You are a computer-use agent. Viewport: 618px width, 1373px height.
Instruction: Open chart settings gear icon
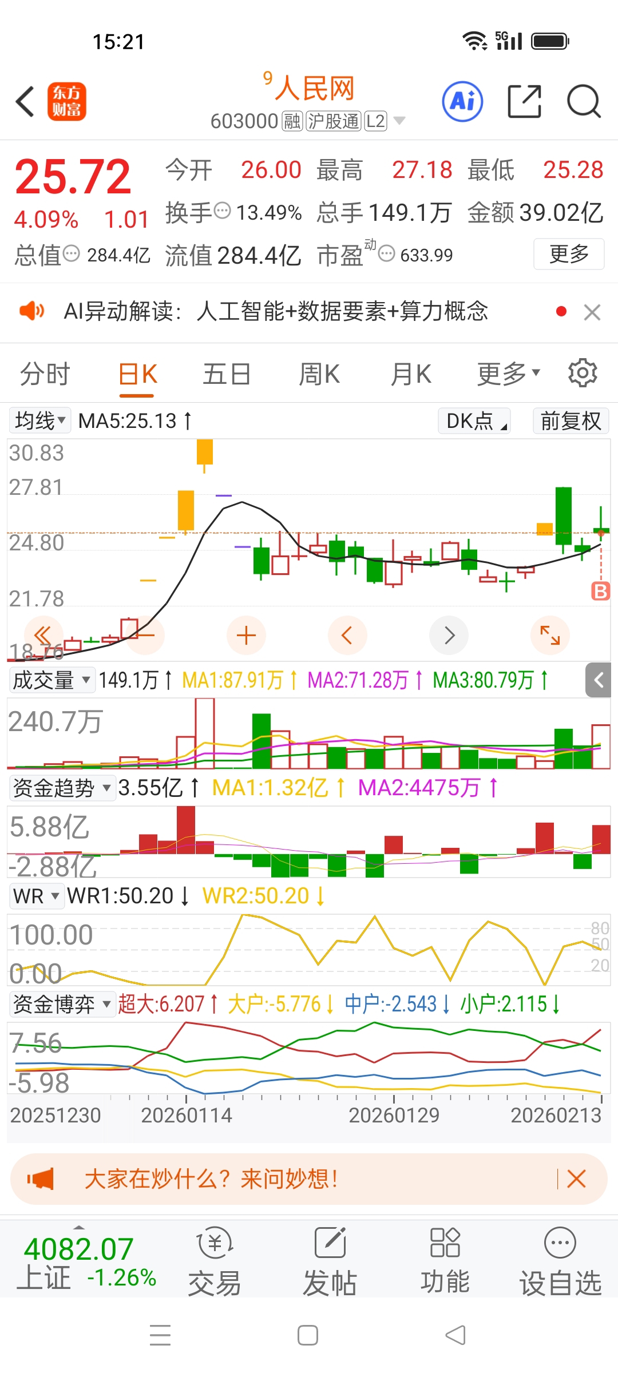583,373
